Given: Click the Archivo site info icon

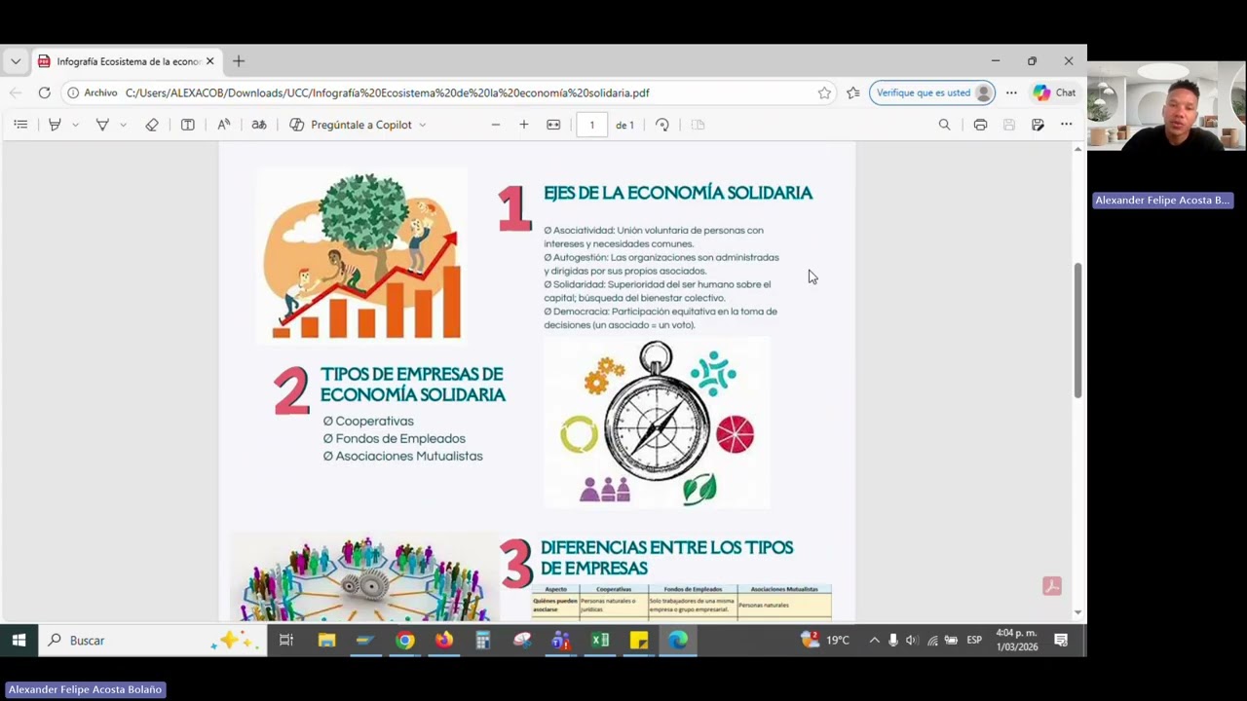Looking at the screenshot, I should coord(73,92).
